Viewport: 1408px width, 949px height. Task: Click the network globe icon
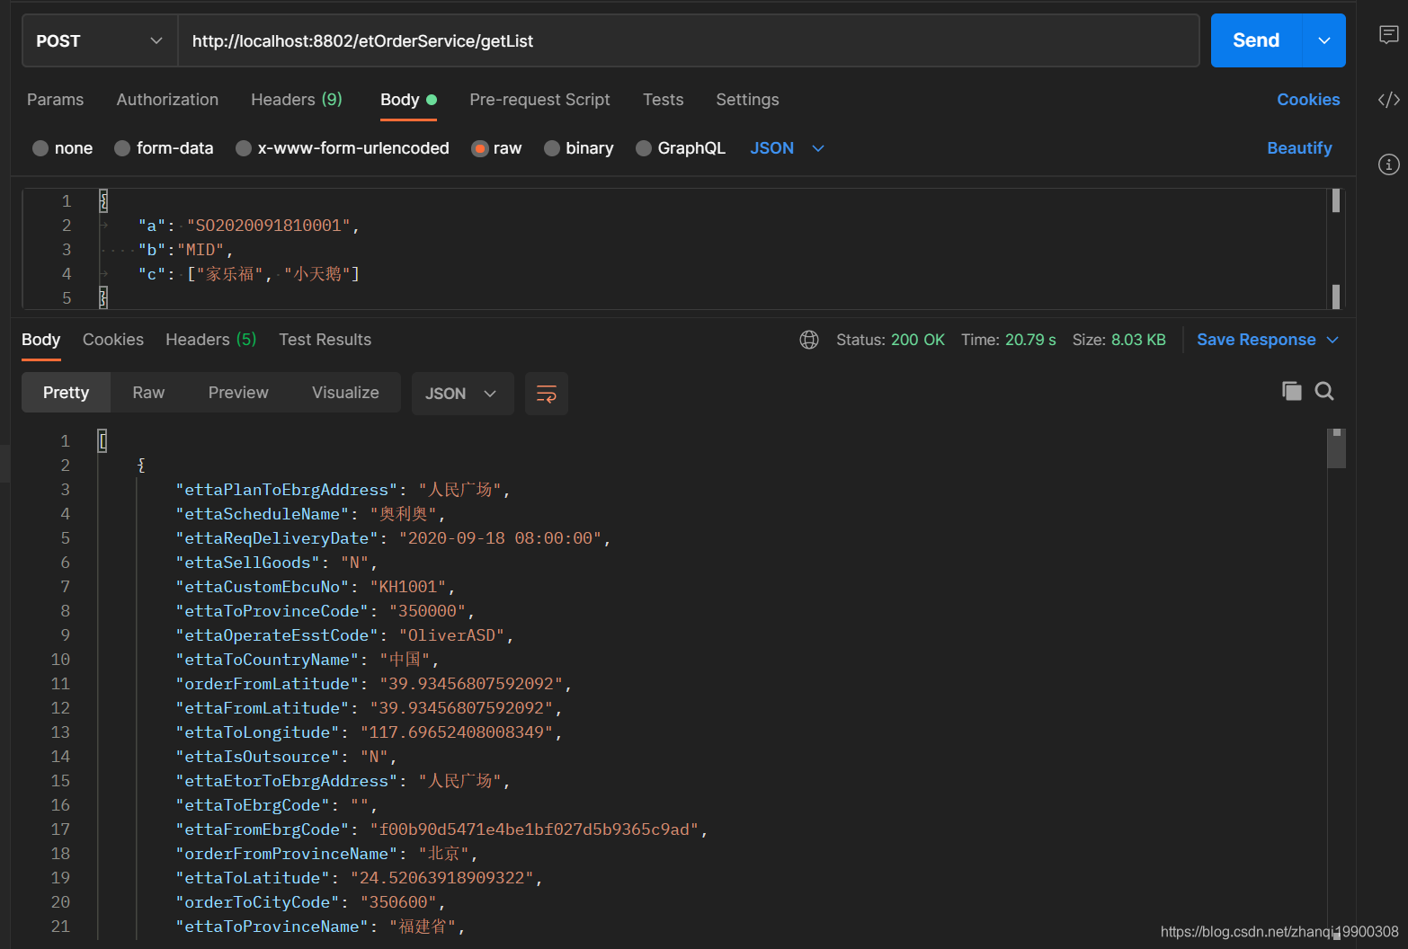click(x=809, y=340)
